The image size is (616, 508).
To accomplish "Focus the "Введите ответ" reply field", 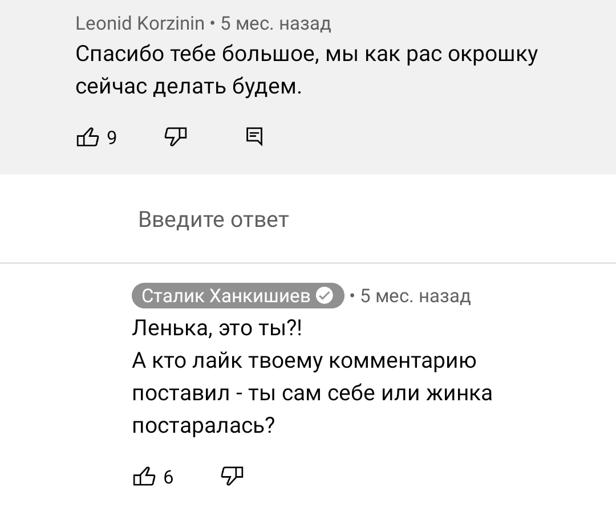I will [x=308, y=219].
